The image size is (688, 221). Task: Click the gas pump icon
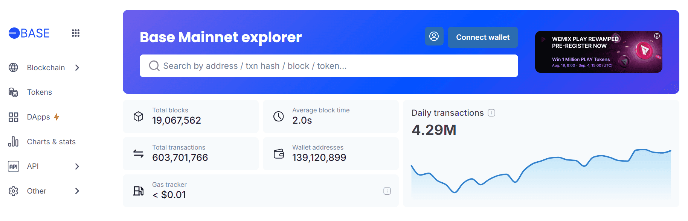click(139, 191)
